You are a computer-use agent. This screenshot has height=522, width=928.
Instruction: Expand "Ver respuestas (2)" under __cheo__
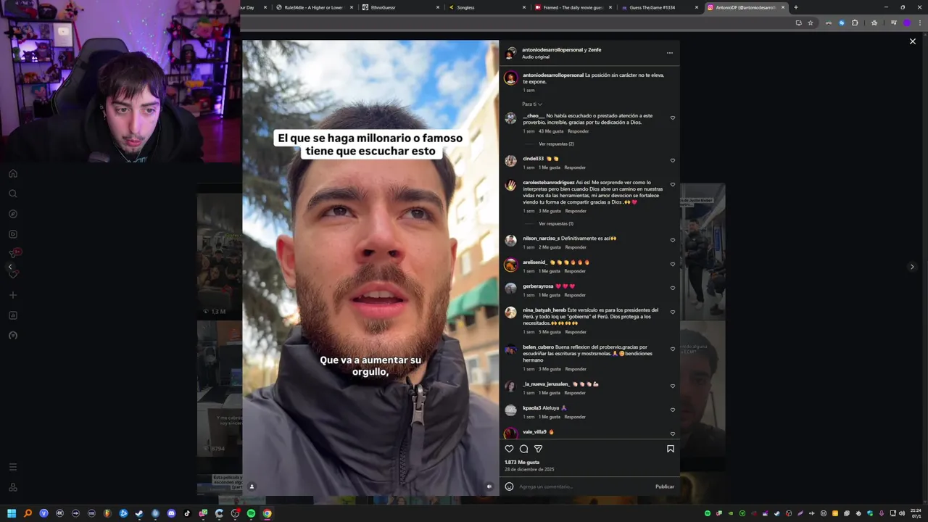click(x=556, y=144)
